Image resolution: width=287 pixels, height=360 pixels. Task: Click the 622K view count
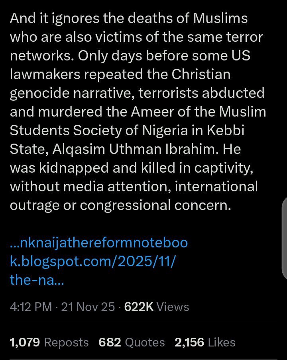139,307
